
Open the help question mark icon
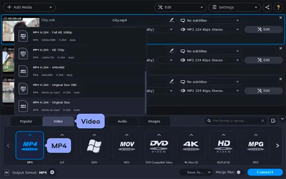pos(278,7)
